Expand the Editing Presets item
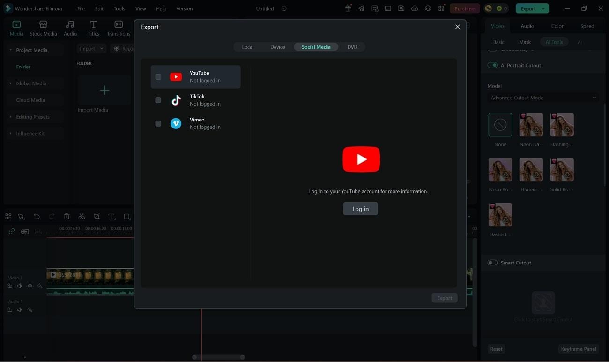 click(x=11, y=117)
